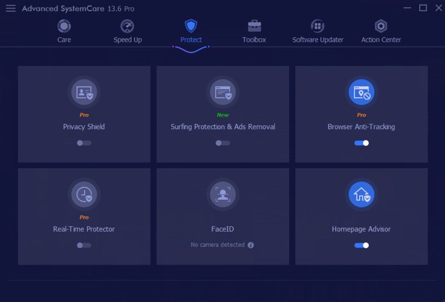Open the FaceID title link
Viewport: 445px width, 302px height.
222,229
